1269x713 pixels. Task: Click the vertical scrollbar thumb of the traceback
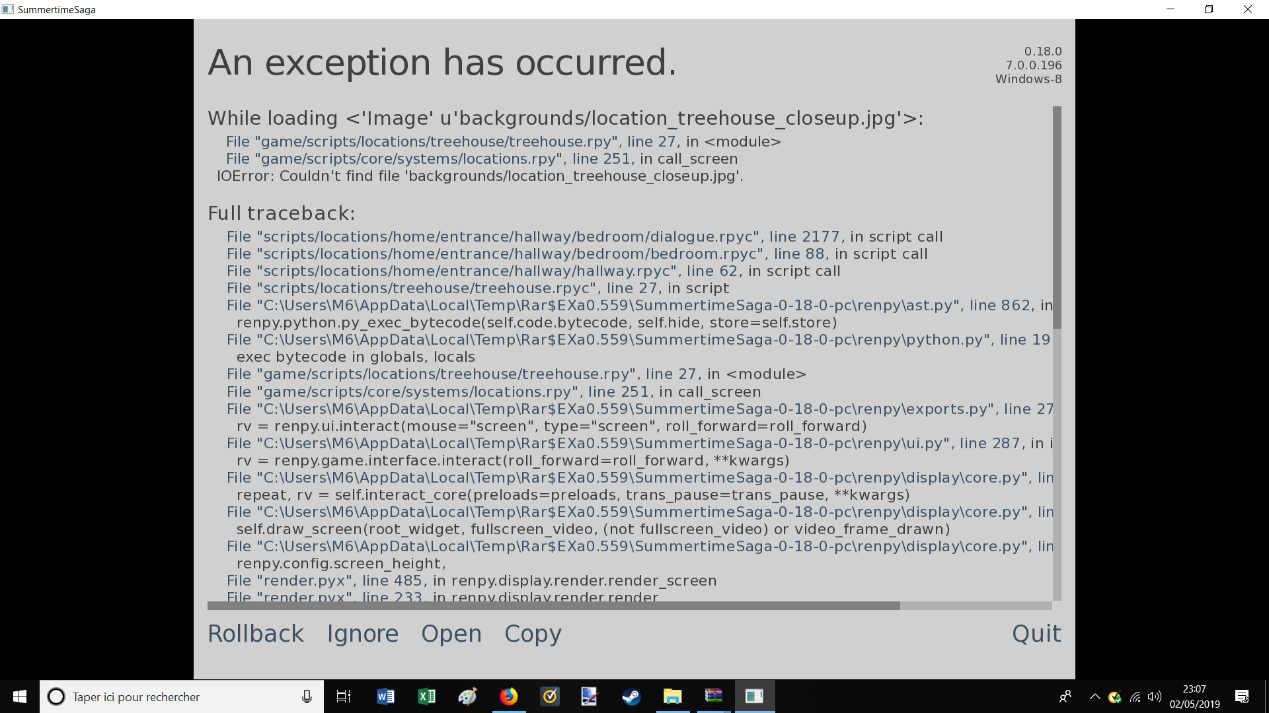(x=1057, y=218)
